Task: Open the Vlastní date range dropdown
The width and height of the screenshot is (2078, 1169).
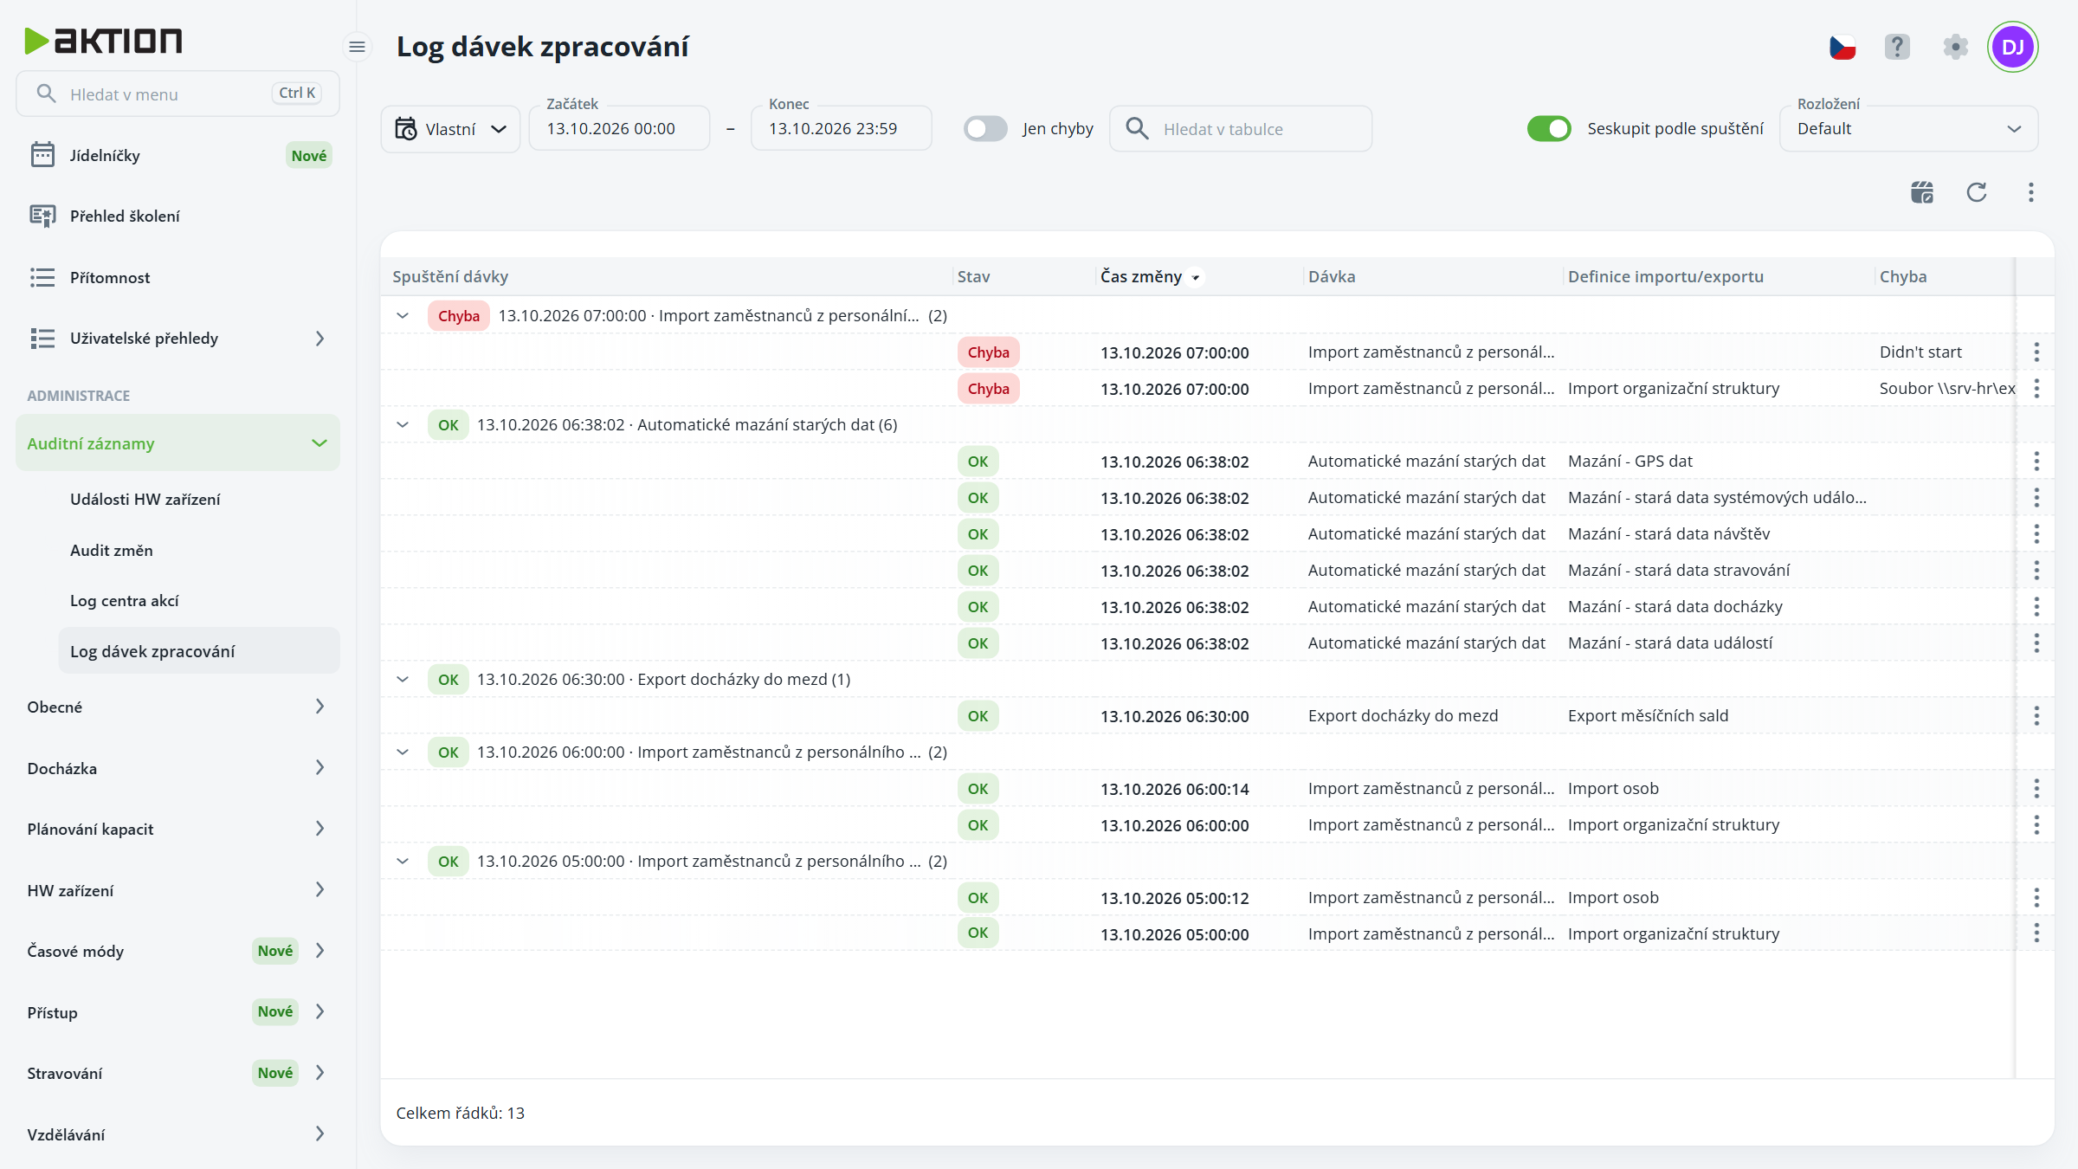Action: pyautogui.click(x=450, y=129)
